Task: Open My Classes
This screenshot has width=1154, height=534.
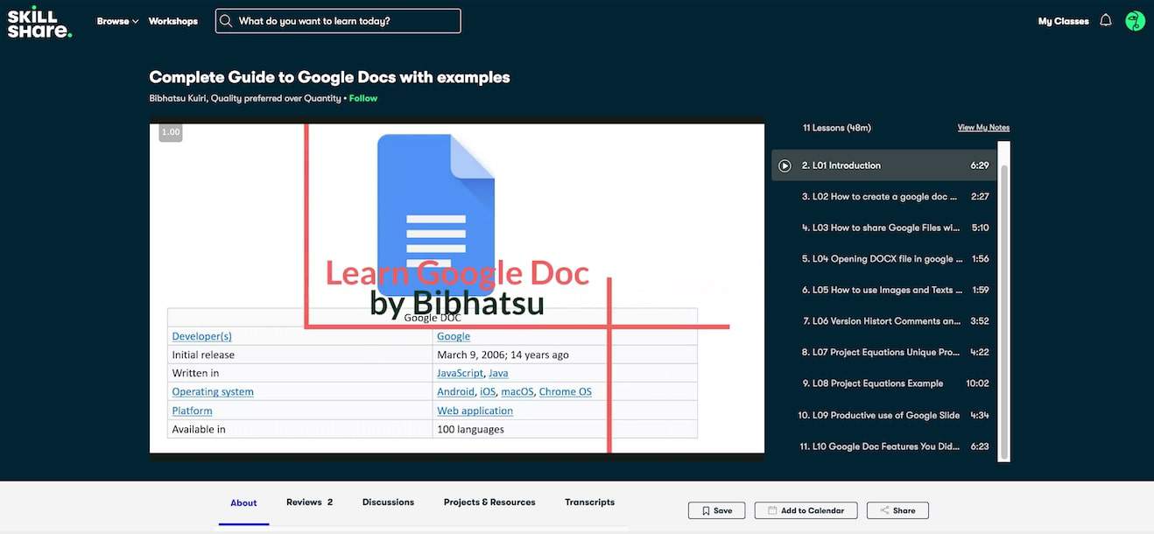Action: [x=1063, y=21]
